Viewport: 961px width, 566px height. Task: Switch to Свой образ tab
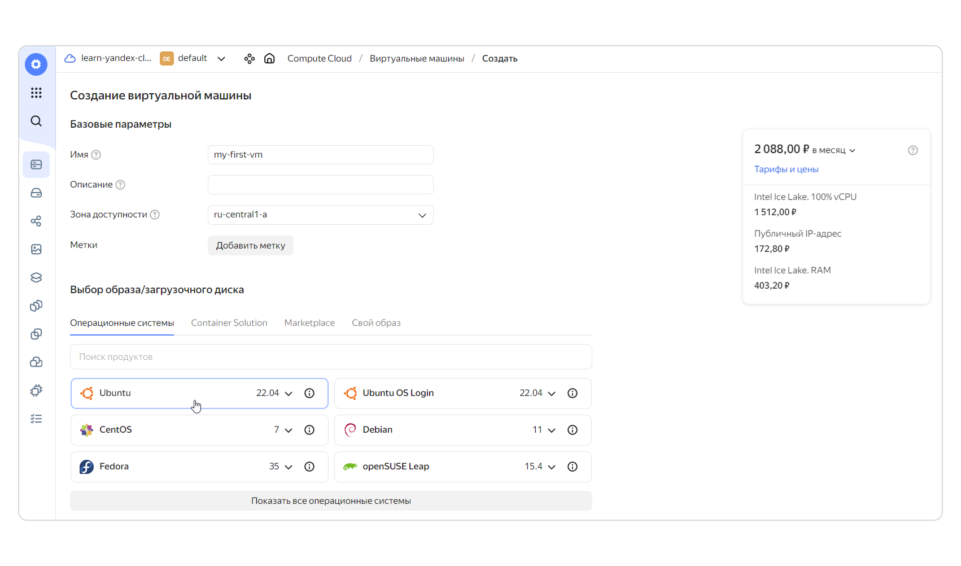coord(376,323)
